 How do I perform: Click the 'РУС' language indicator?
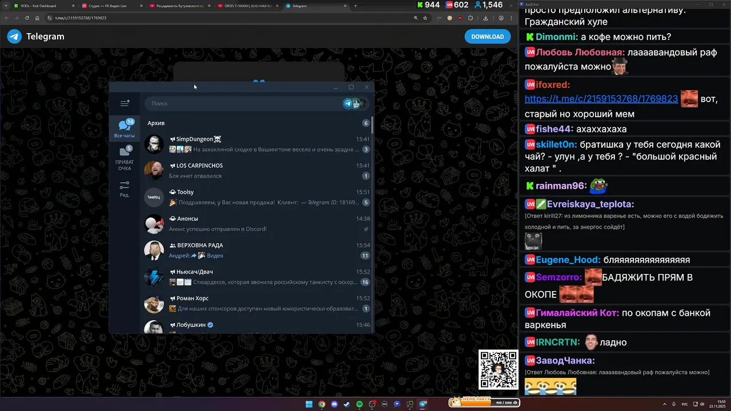685,404
